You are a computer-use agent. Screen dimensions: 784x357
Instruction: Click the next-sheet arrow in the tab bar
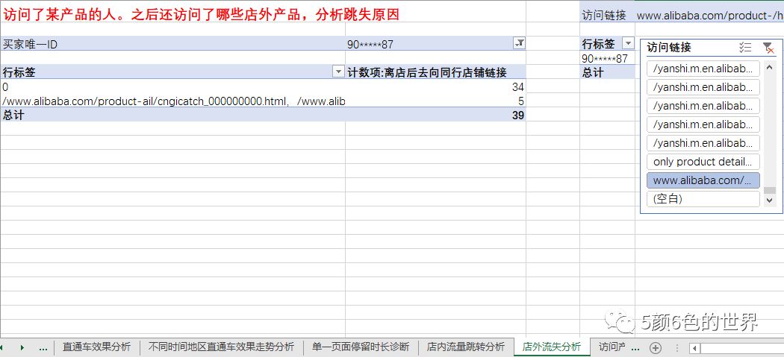[x=22, y=347]
